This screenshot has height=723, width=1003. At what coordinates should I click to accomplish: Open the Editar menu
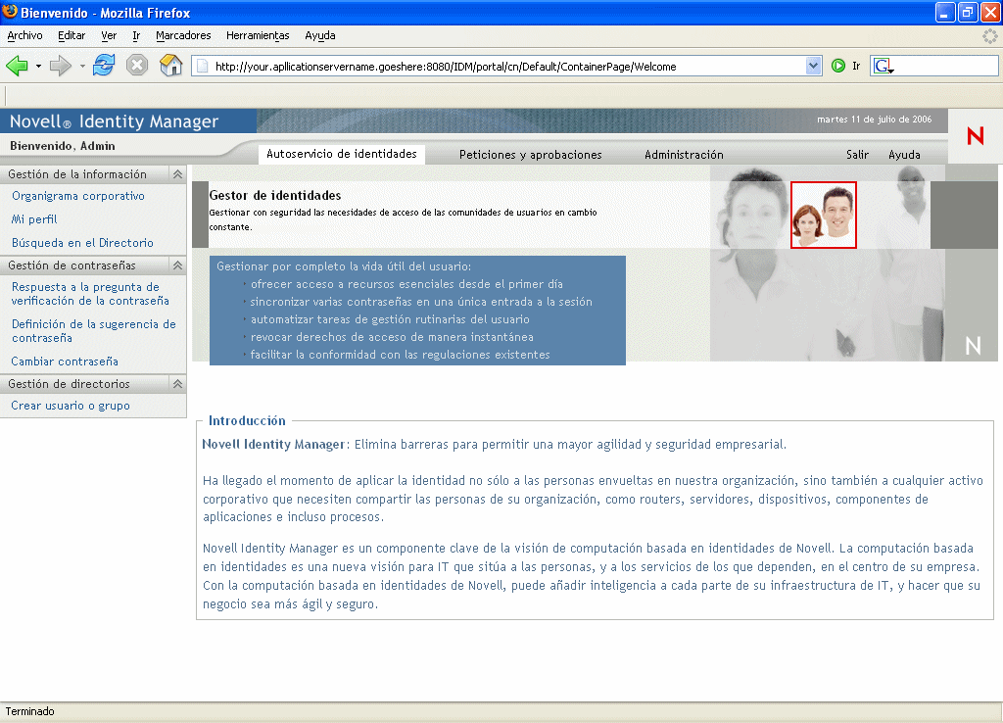pyautogui.click(x=72, y=36)
